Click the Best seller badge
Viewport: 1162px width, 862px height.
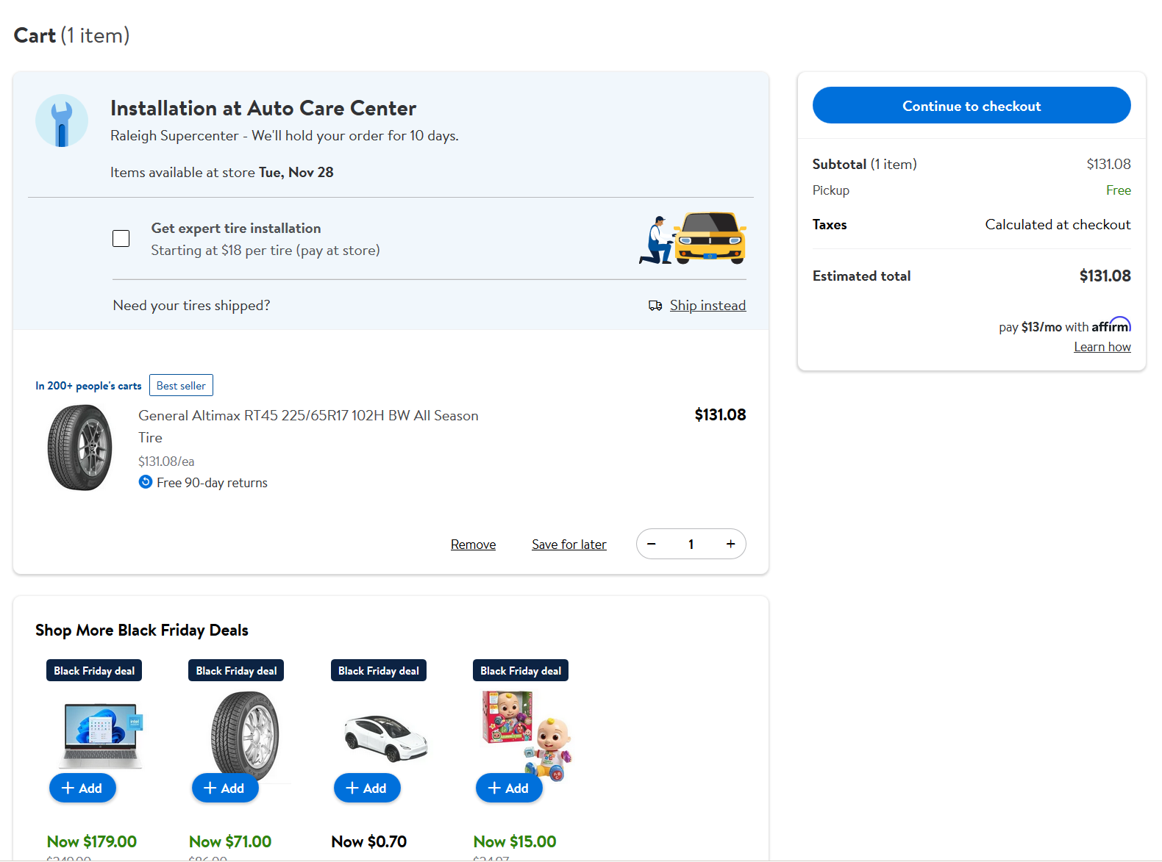pos(181,386)
